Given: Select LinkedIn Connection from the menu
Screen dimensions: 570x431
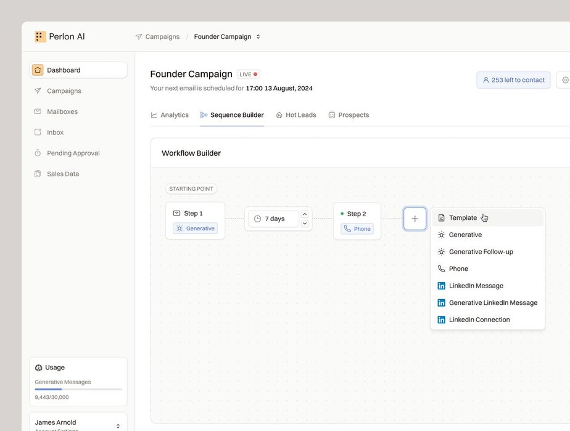Looking at the screenshot, I should click(x=479, y=320).
